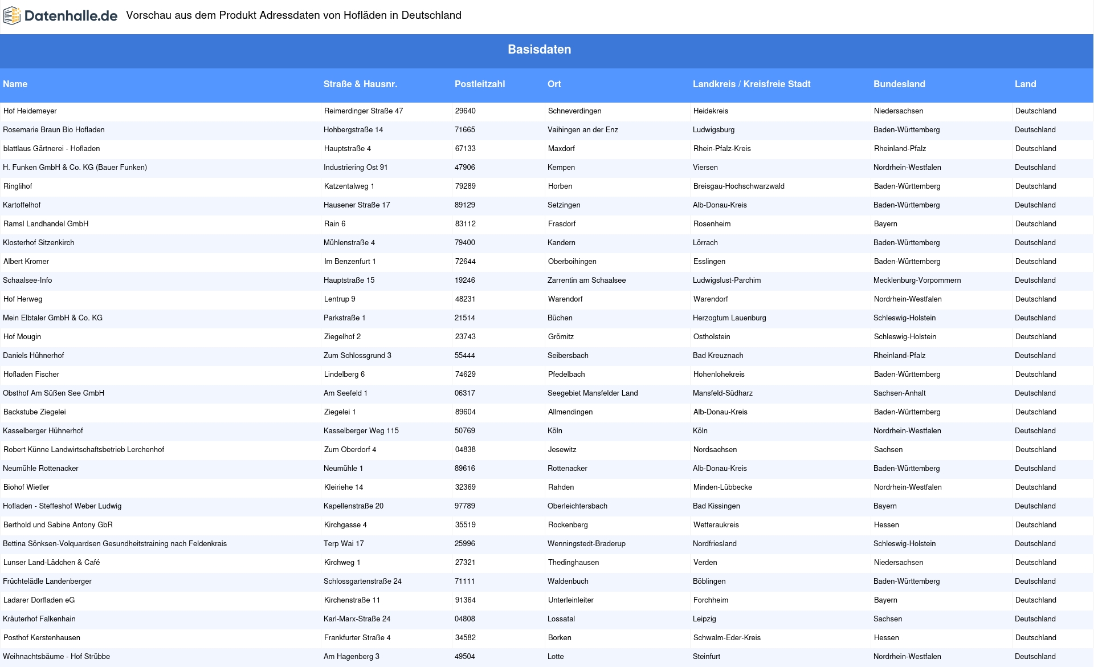1094x667 pixels.
Task: Click Hofladen - Steffeshof Weber Ludwig
Action: (x=62, y=506)
